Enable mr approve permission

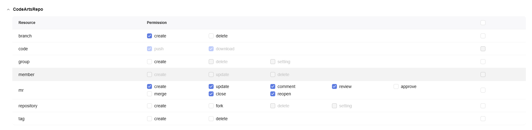point(396,86)
